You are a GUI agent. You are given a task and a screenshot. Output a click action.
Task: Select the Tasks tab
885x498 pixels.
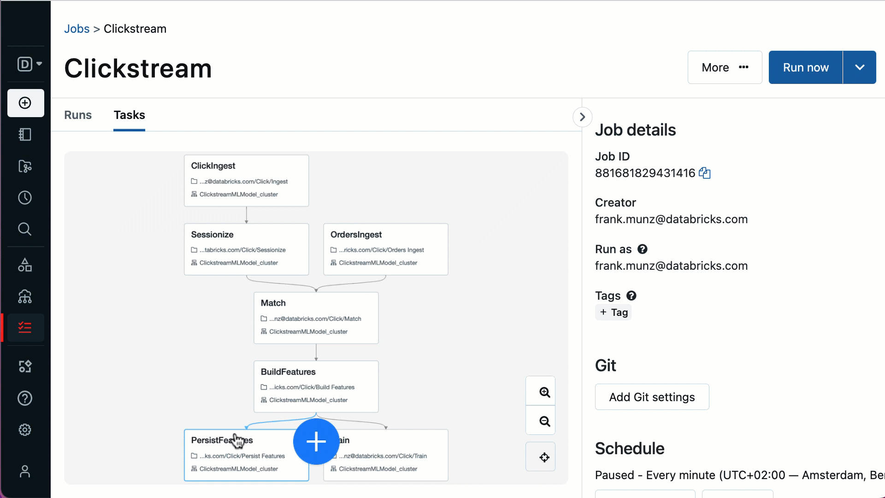point(130,115)
